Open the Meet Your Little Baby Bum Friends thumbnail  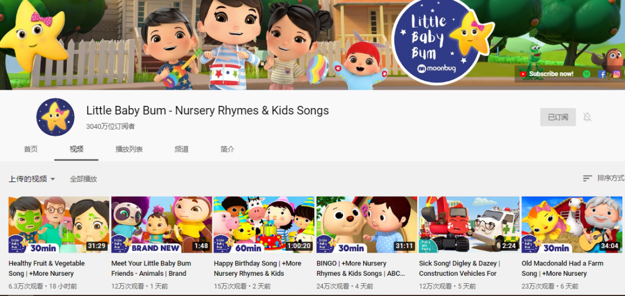coord(161,225)
